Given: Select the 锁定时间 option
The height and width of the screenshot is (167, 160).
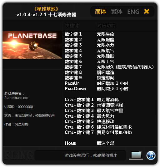Looking at the screenshot, I should [x=106, y=78].
